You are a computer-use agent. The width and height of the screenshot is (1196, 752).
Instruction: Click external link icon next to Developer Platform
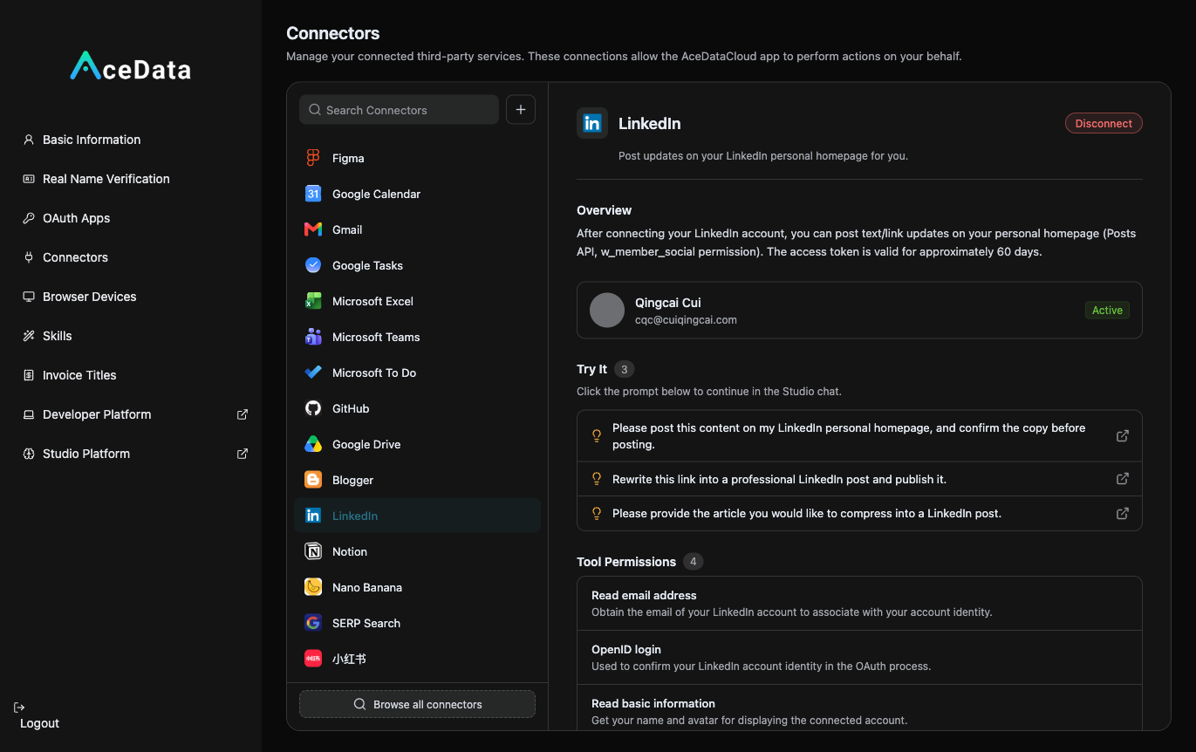(243, 414)
